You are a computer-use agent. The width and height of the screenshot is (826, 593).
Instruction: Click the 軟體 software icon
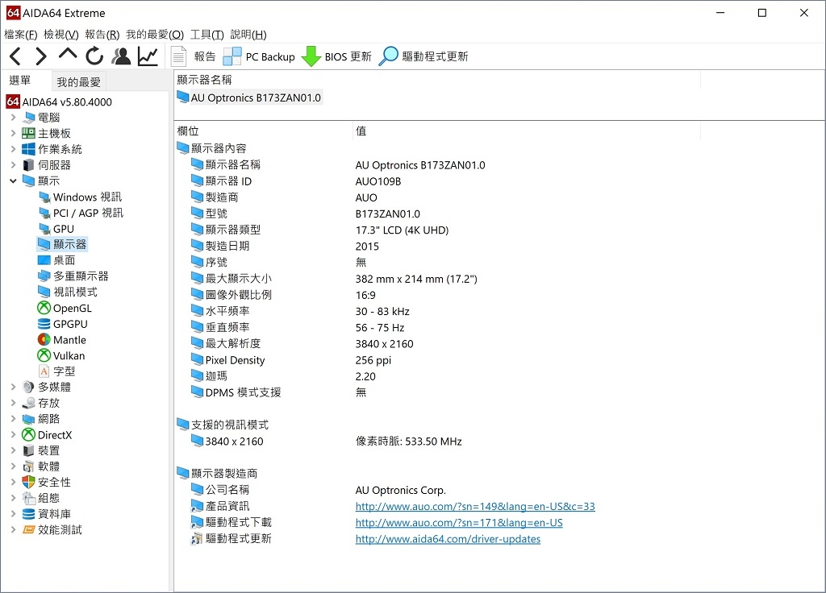point(28,467)
